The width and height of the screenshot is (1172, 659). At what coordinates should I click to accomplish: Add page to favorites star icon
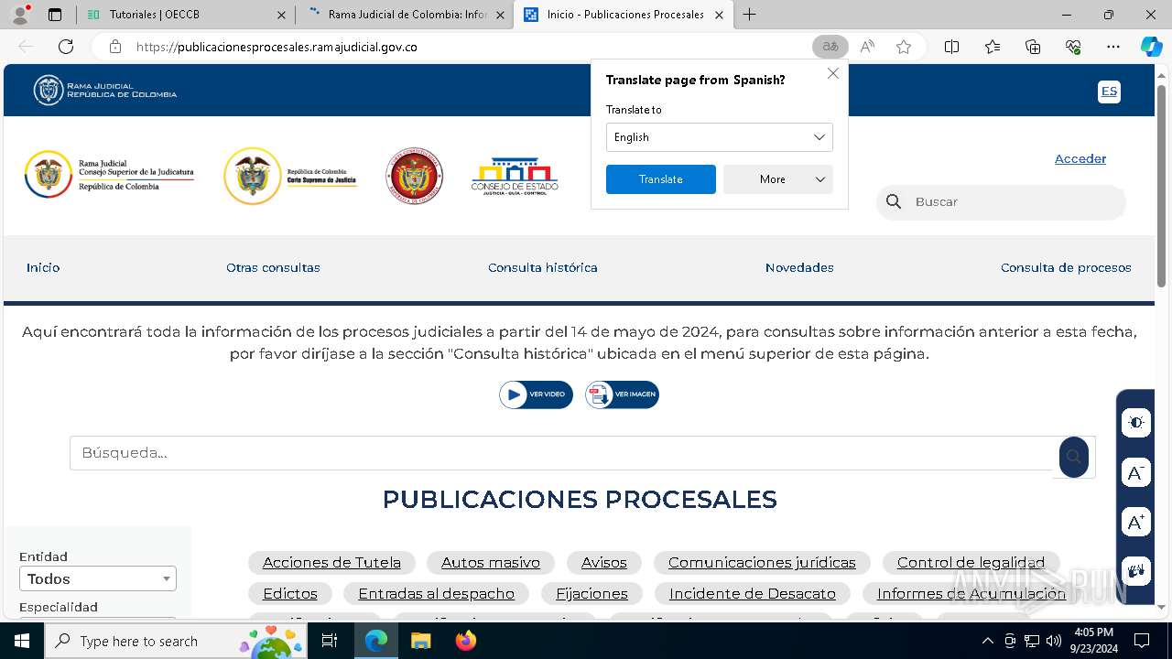[904, 47]
